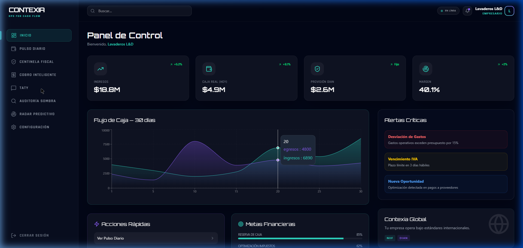Click the Reserva de Caja progress bar

pyautogui.click(x=300, y=238)
